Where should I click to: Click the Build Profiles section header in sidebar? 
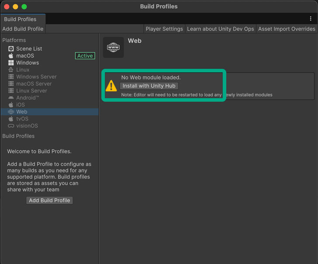click(x=18, y=136)
